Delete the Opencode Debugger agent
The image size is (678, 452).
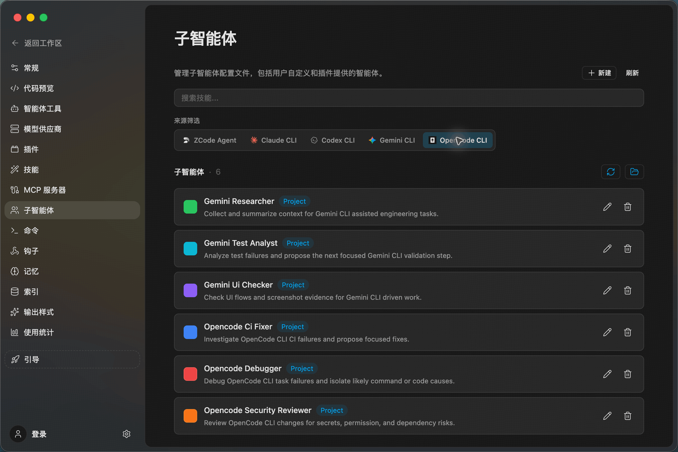tap(627, 374)
